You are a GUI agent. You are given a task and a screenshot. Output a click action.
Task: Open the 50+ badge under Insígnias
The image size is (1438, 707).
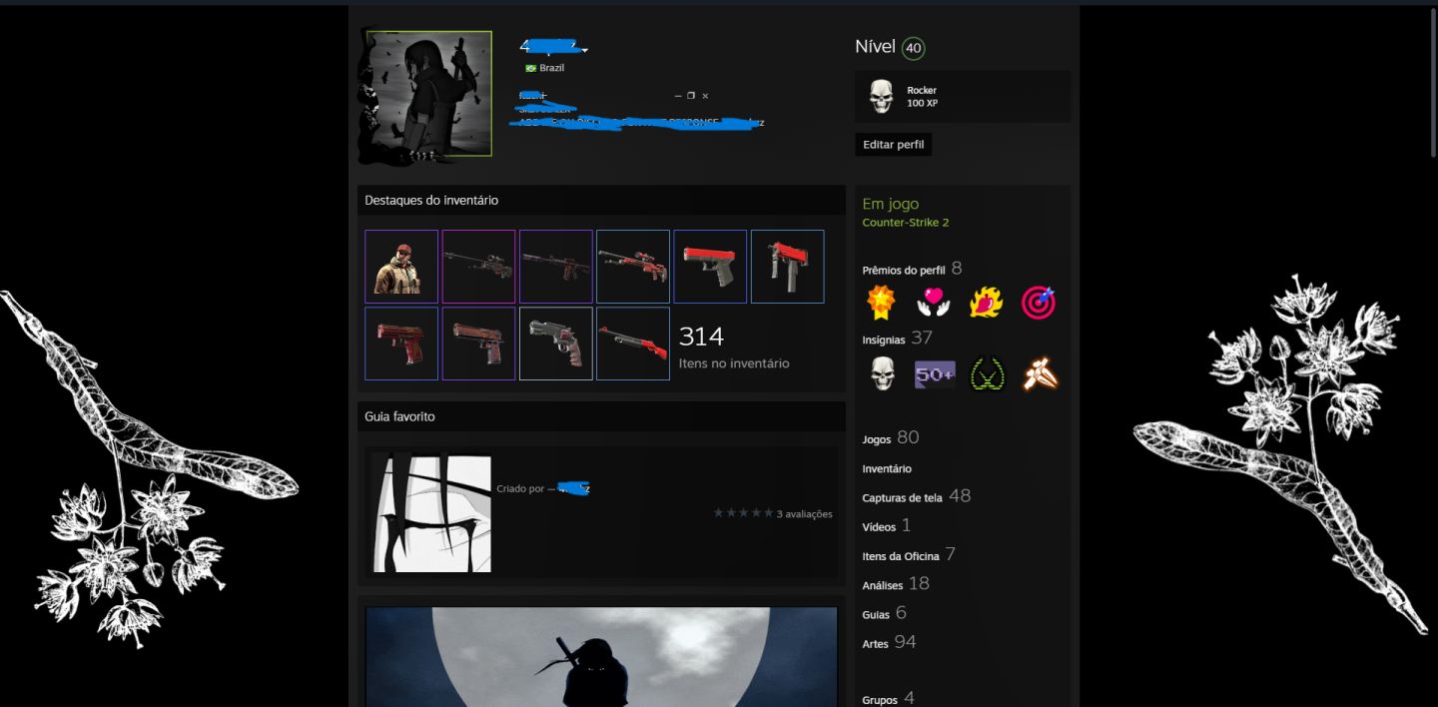tap(935, 375)
